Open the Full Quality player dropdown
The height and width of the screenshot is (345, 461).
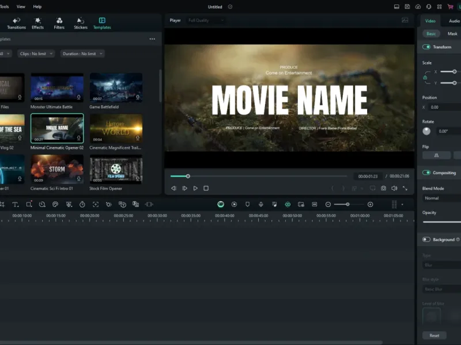pyautogui.click(x=206, y=20)
